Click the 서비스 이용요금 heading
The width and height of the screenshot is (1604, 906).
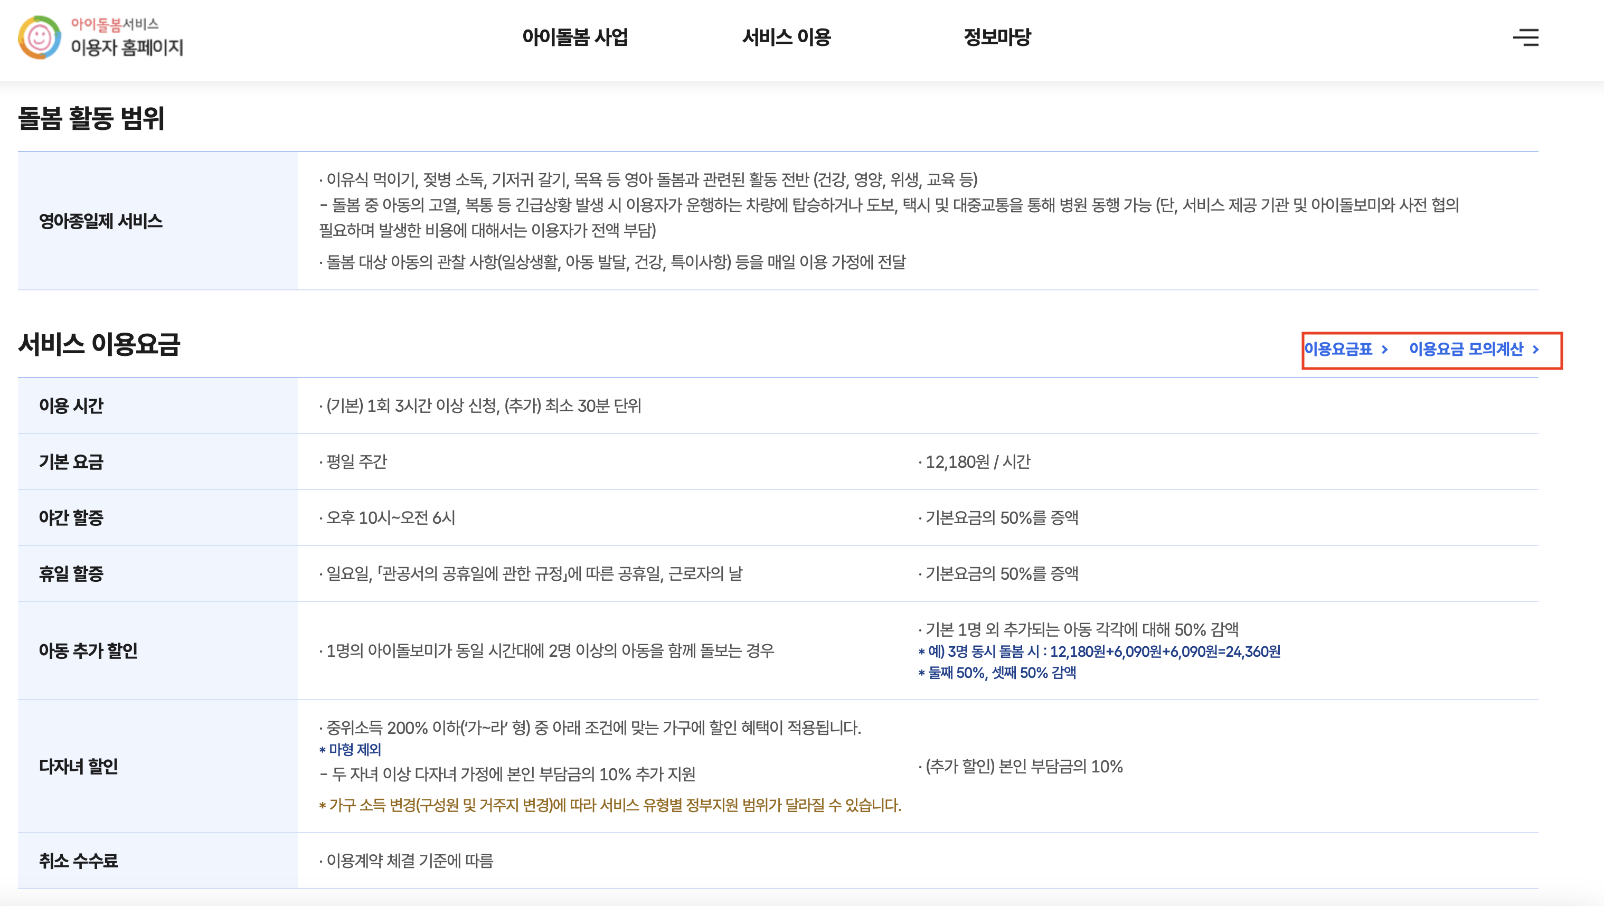(99, 344)
